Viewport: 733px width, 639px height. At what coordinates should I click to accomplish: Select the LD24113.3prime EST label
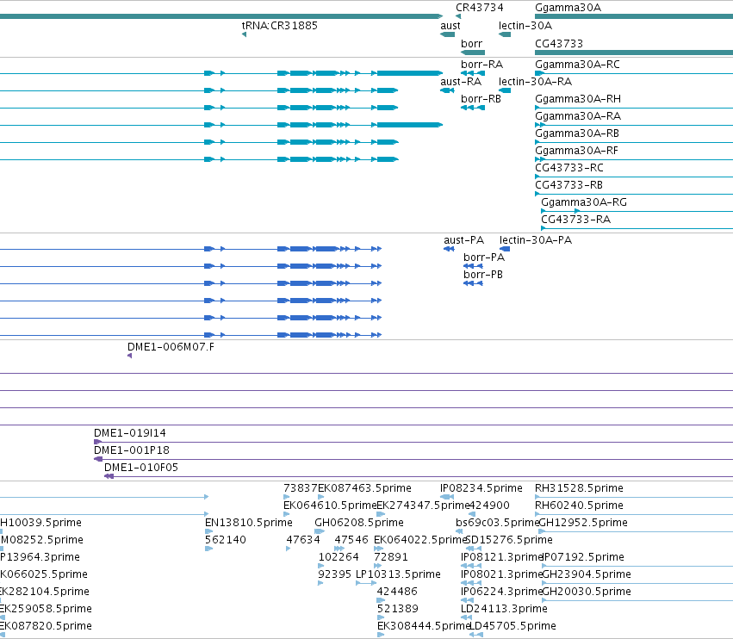click(x=504, y=609)
